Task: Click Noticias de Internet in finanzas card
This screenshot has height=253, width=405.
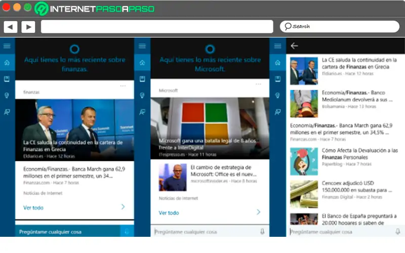Action: [x=43, y=193]
